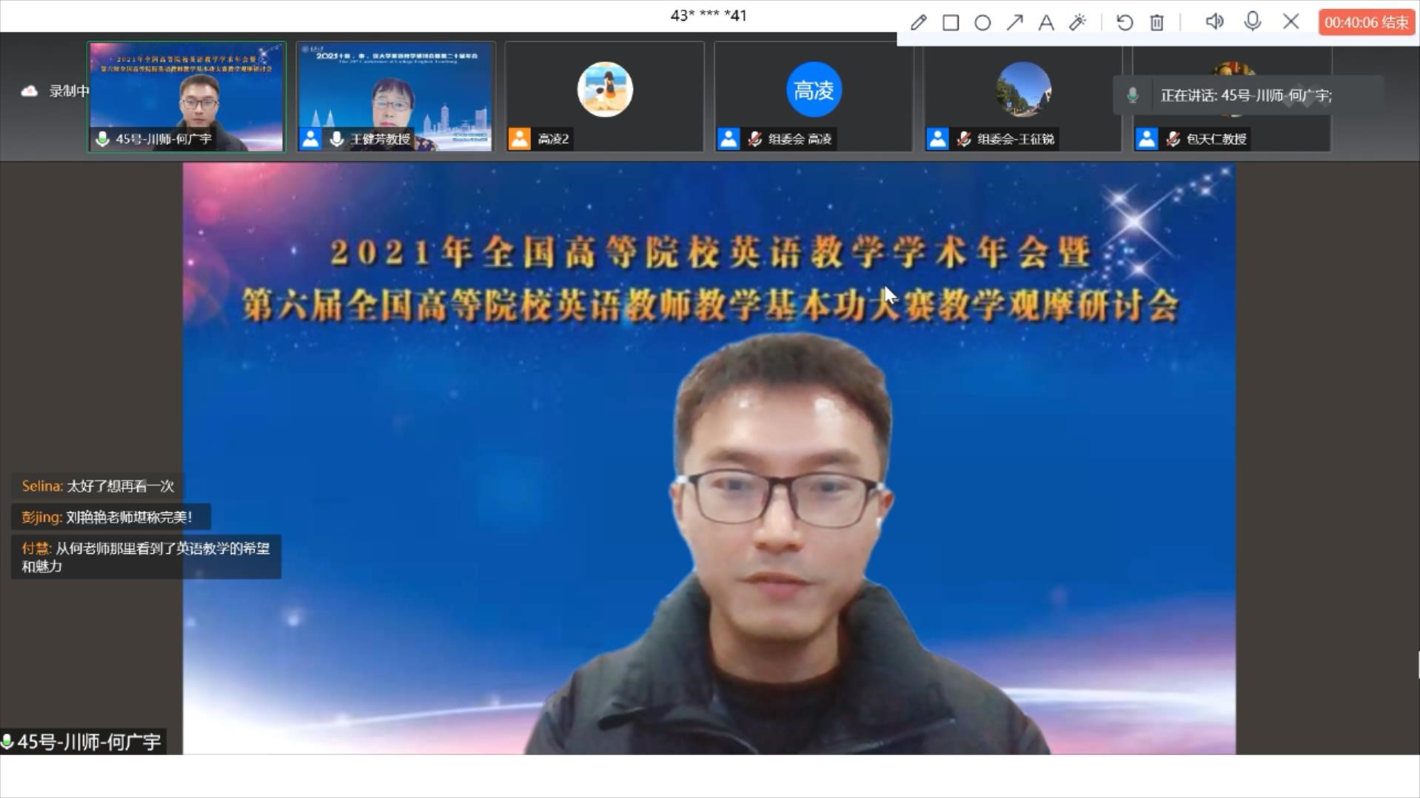
Task: Select the 包天仁教授 participant tile
Action: coord(1232,97)
